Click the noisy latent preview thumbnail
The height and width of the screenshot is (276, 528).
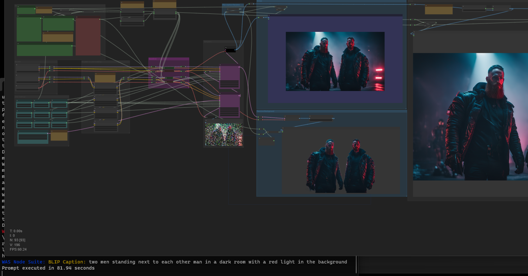tap(224, 135)
